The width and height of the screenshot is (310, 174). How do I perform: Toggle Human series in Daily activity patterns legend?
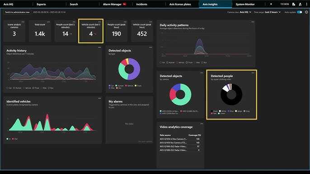pos(170,63)
